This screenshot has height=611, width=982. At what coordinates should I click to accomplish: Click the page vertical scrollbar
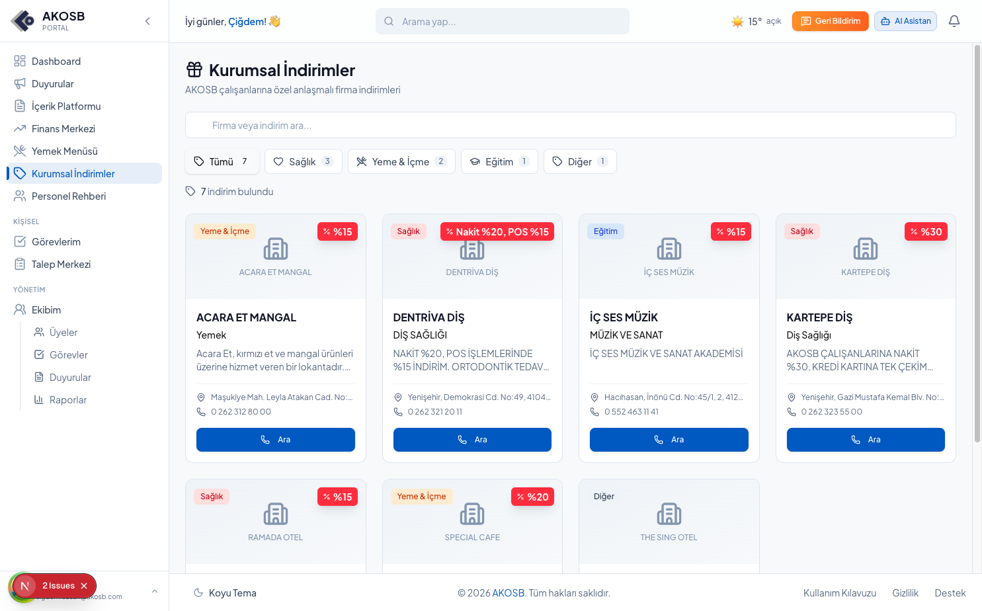[x=977, y=243]
